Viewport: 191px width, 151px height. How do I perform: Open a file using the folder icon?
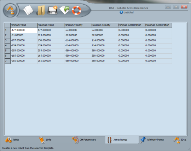pos(41,11)
